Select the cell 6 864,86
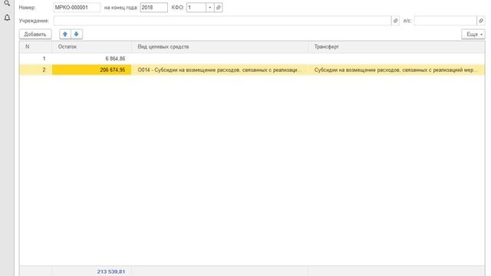491x276 pixels. coord(92,58)
